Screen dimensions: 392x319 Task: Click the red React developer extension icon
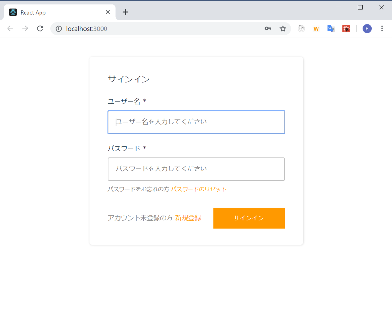pyautogui.click(x=346, y=29)
